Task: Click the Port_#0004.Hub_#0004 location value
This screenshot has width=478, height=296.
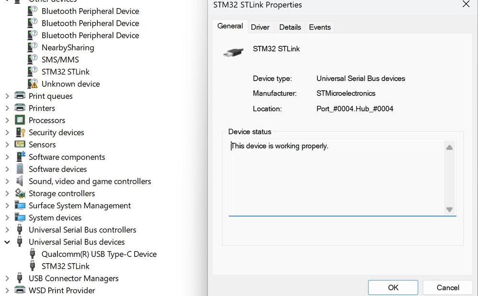Action: [x=355, y=109]
